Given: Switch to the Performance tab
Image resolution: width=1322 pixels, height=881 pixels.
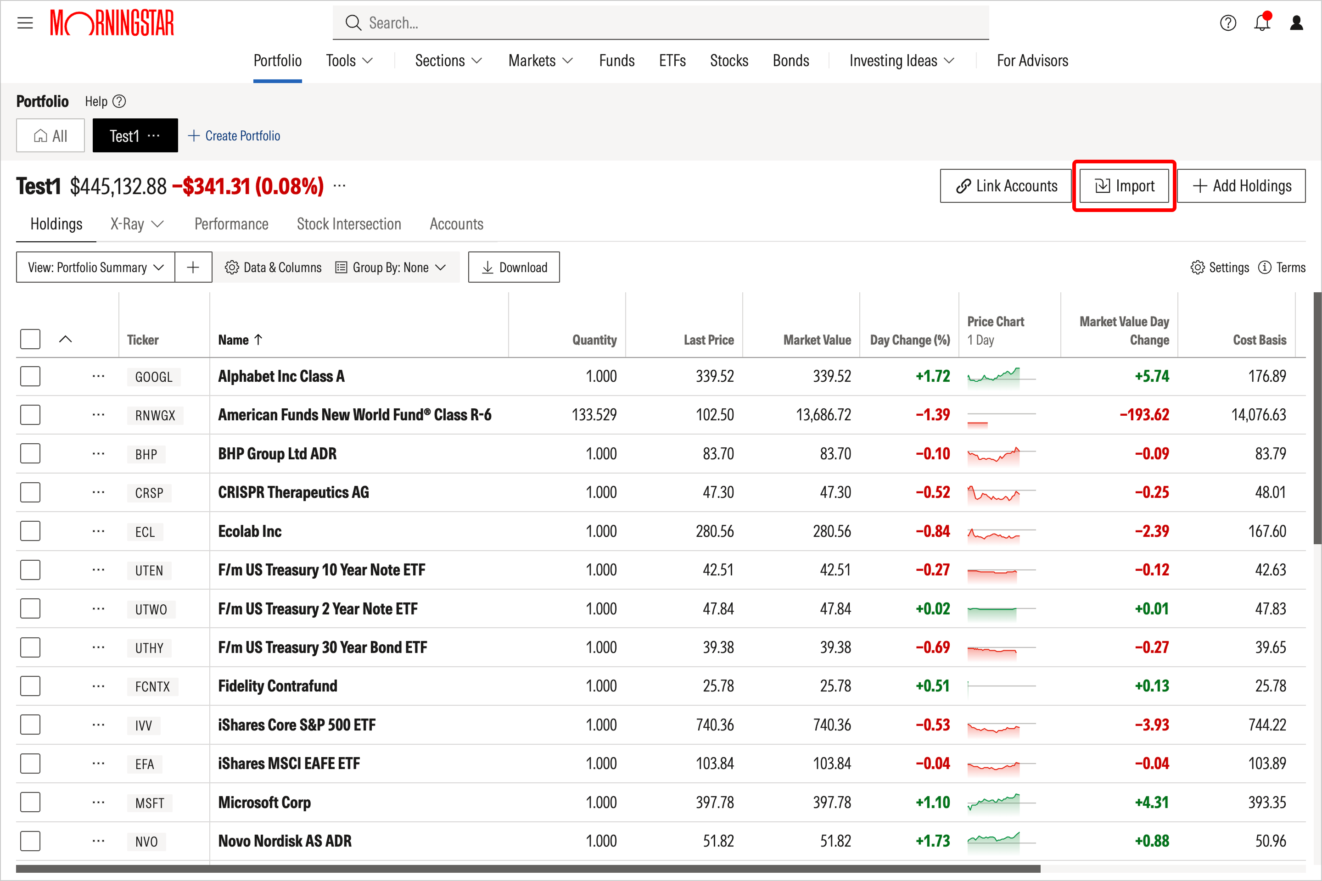Looking at the screenshot, I should [231, 224].
